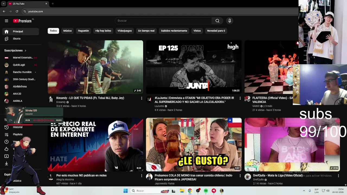Viewport: 347px width, 195px height.
Task: Start voice search with the microphone
Action: (x=230, y=21)
